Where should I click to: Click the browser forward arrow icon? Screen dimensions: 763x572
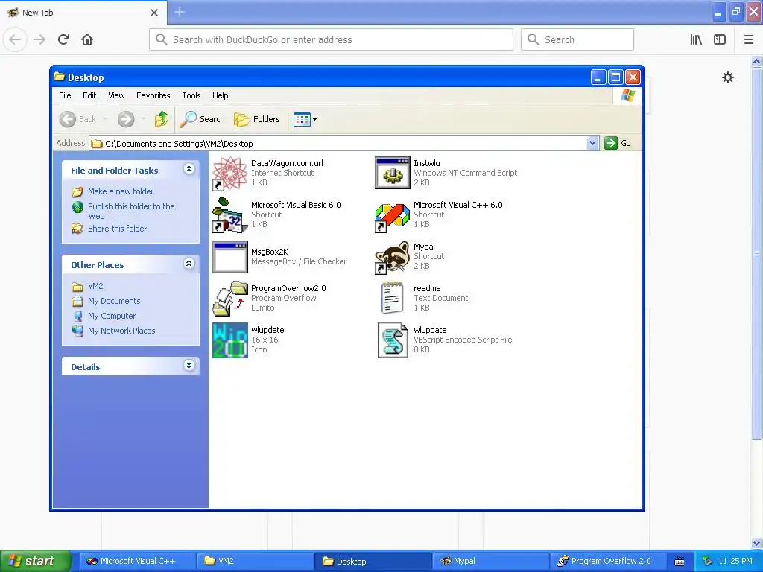coord(39,39)
